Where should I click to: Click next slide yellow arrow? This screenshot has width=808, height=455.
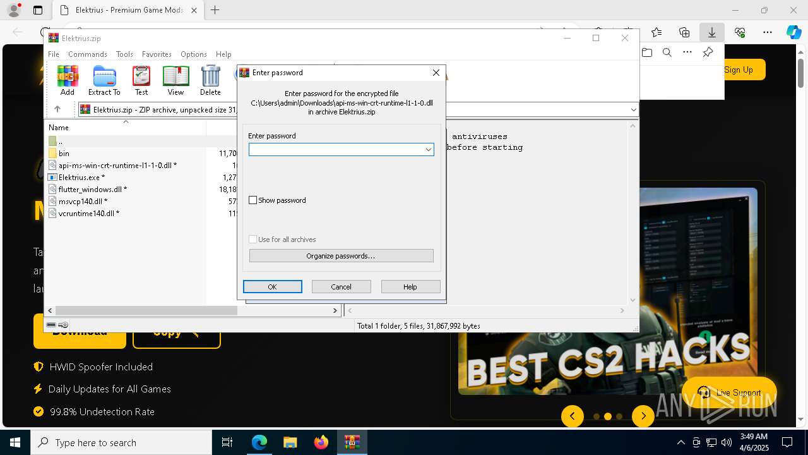click(x=643, y=416)
